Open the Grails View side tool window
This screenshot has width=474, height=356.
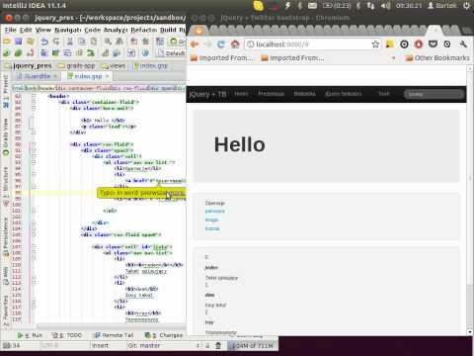[x=6, y=135]
